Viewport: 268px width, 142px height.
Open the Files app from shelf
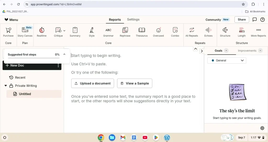pos(112,138)
